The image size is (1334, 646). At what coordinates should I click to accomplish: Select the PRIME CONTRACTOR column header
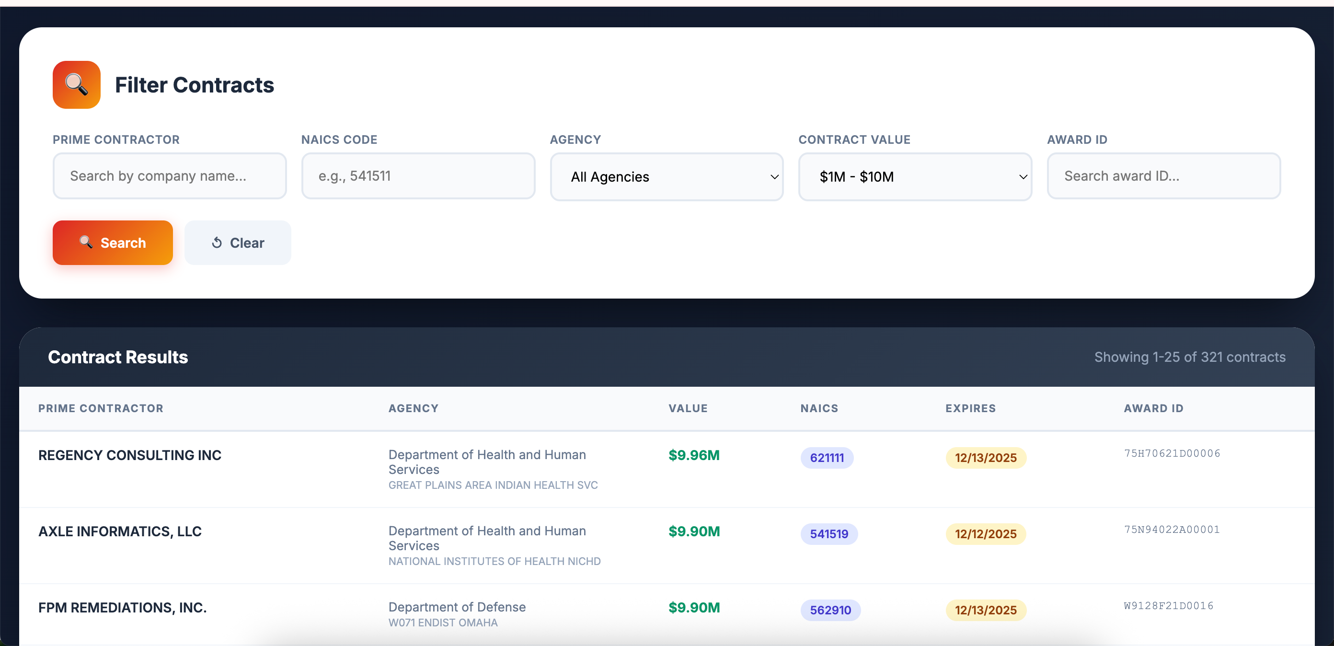click(100, 408)
